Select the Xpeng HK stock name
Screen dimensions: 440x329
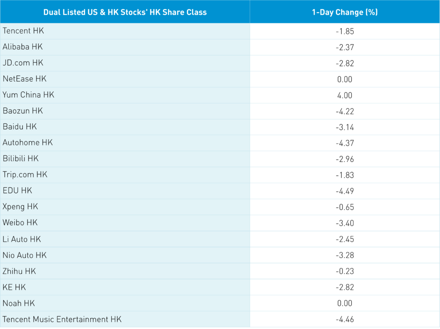click(x=21, y=207)
